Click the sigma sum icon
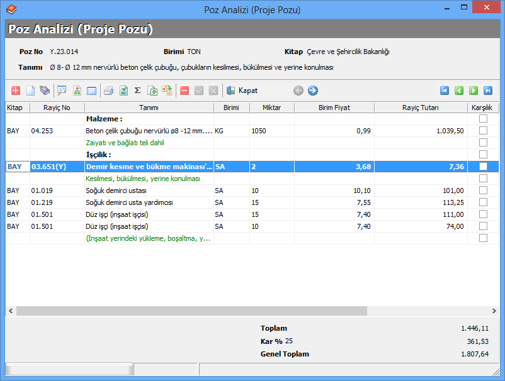The width and height of the screenshot is (505, 381). tap(137, 91)
